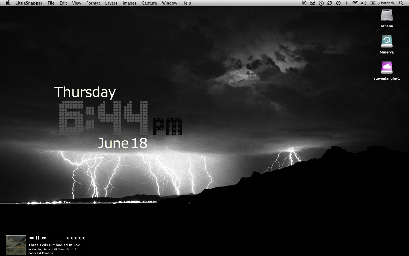Click album name In Keeping Secrets
This screenshot has height=256, width=409.
[x=52, y=249]
